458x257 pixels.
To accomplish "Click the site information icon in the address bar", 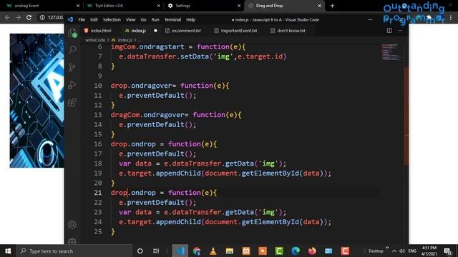I will click(42, 17).
